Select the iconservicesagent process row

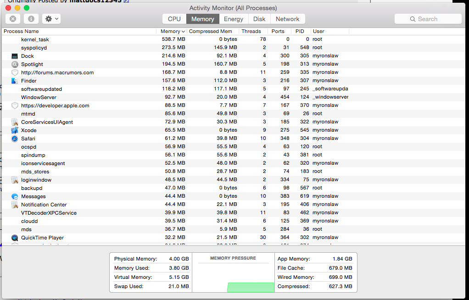tap(233, 163)
